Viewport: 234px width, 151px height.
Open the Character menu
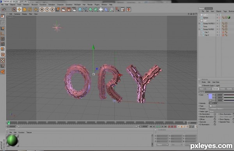coord(60,5)
